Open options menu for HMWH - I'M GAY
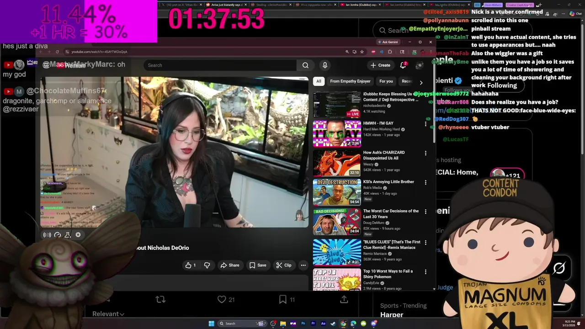Viewport: 585px width, 329px height. (x=425, y=124)
